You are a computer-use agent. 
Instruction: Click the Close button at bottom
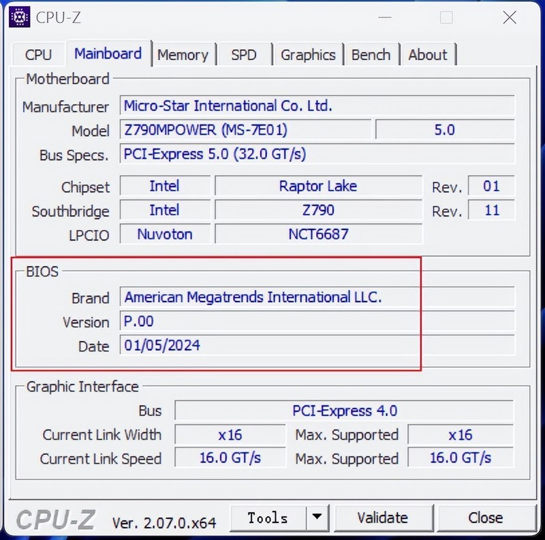point(486,518)
